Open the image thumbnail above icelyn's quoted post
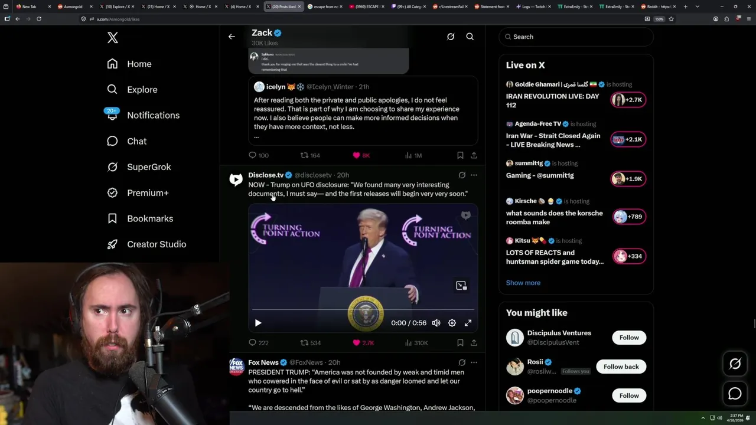The width and height of the screenshot is (756, 425). click(328, 61)
